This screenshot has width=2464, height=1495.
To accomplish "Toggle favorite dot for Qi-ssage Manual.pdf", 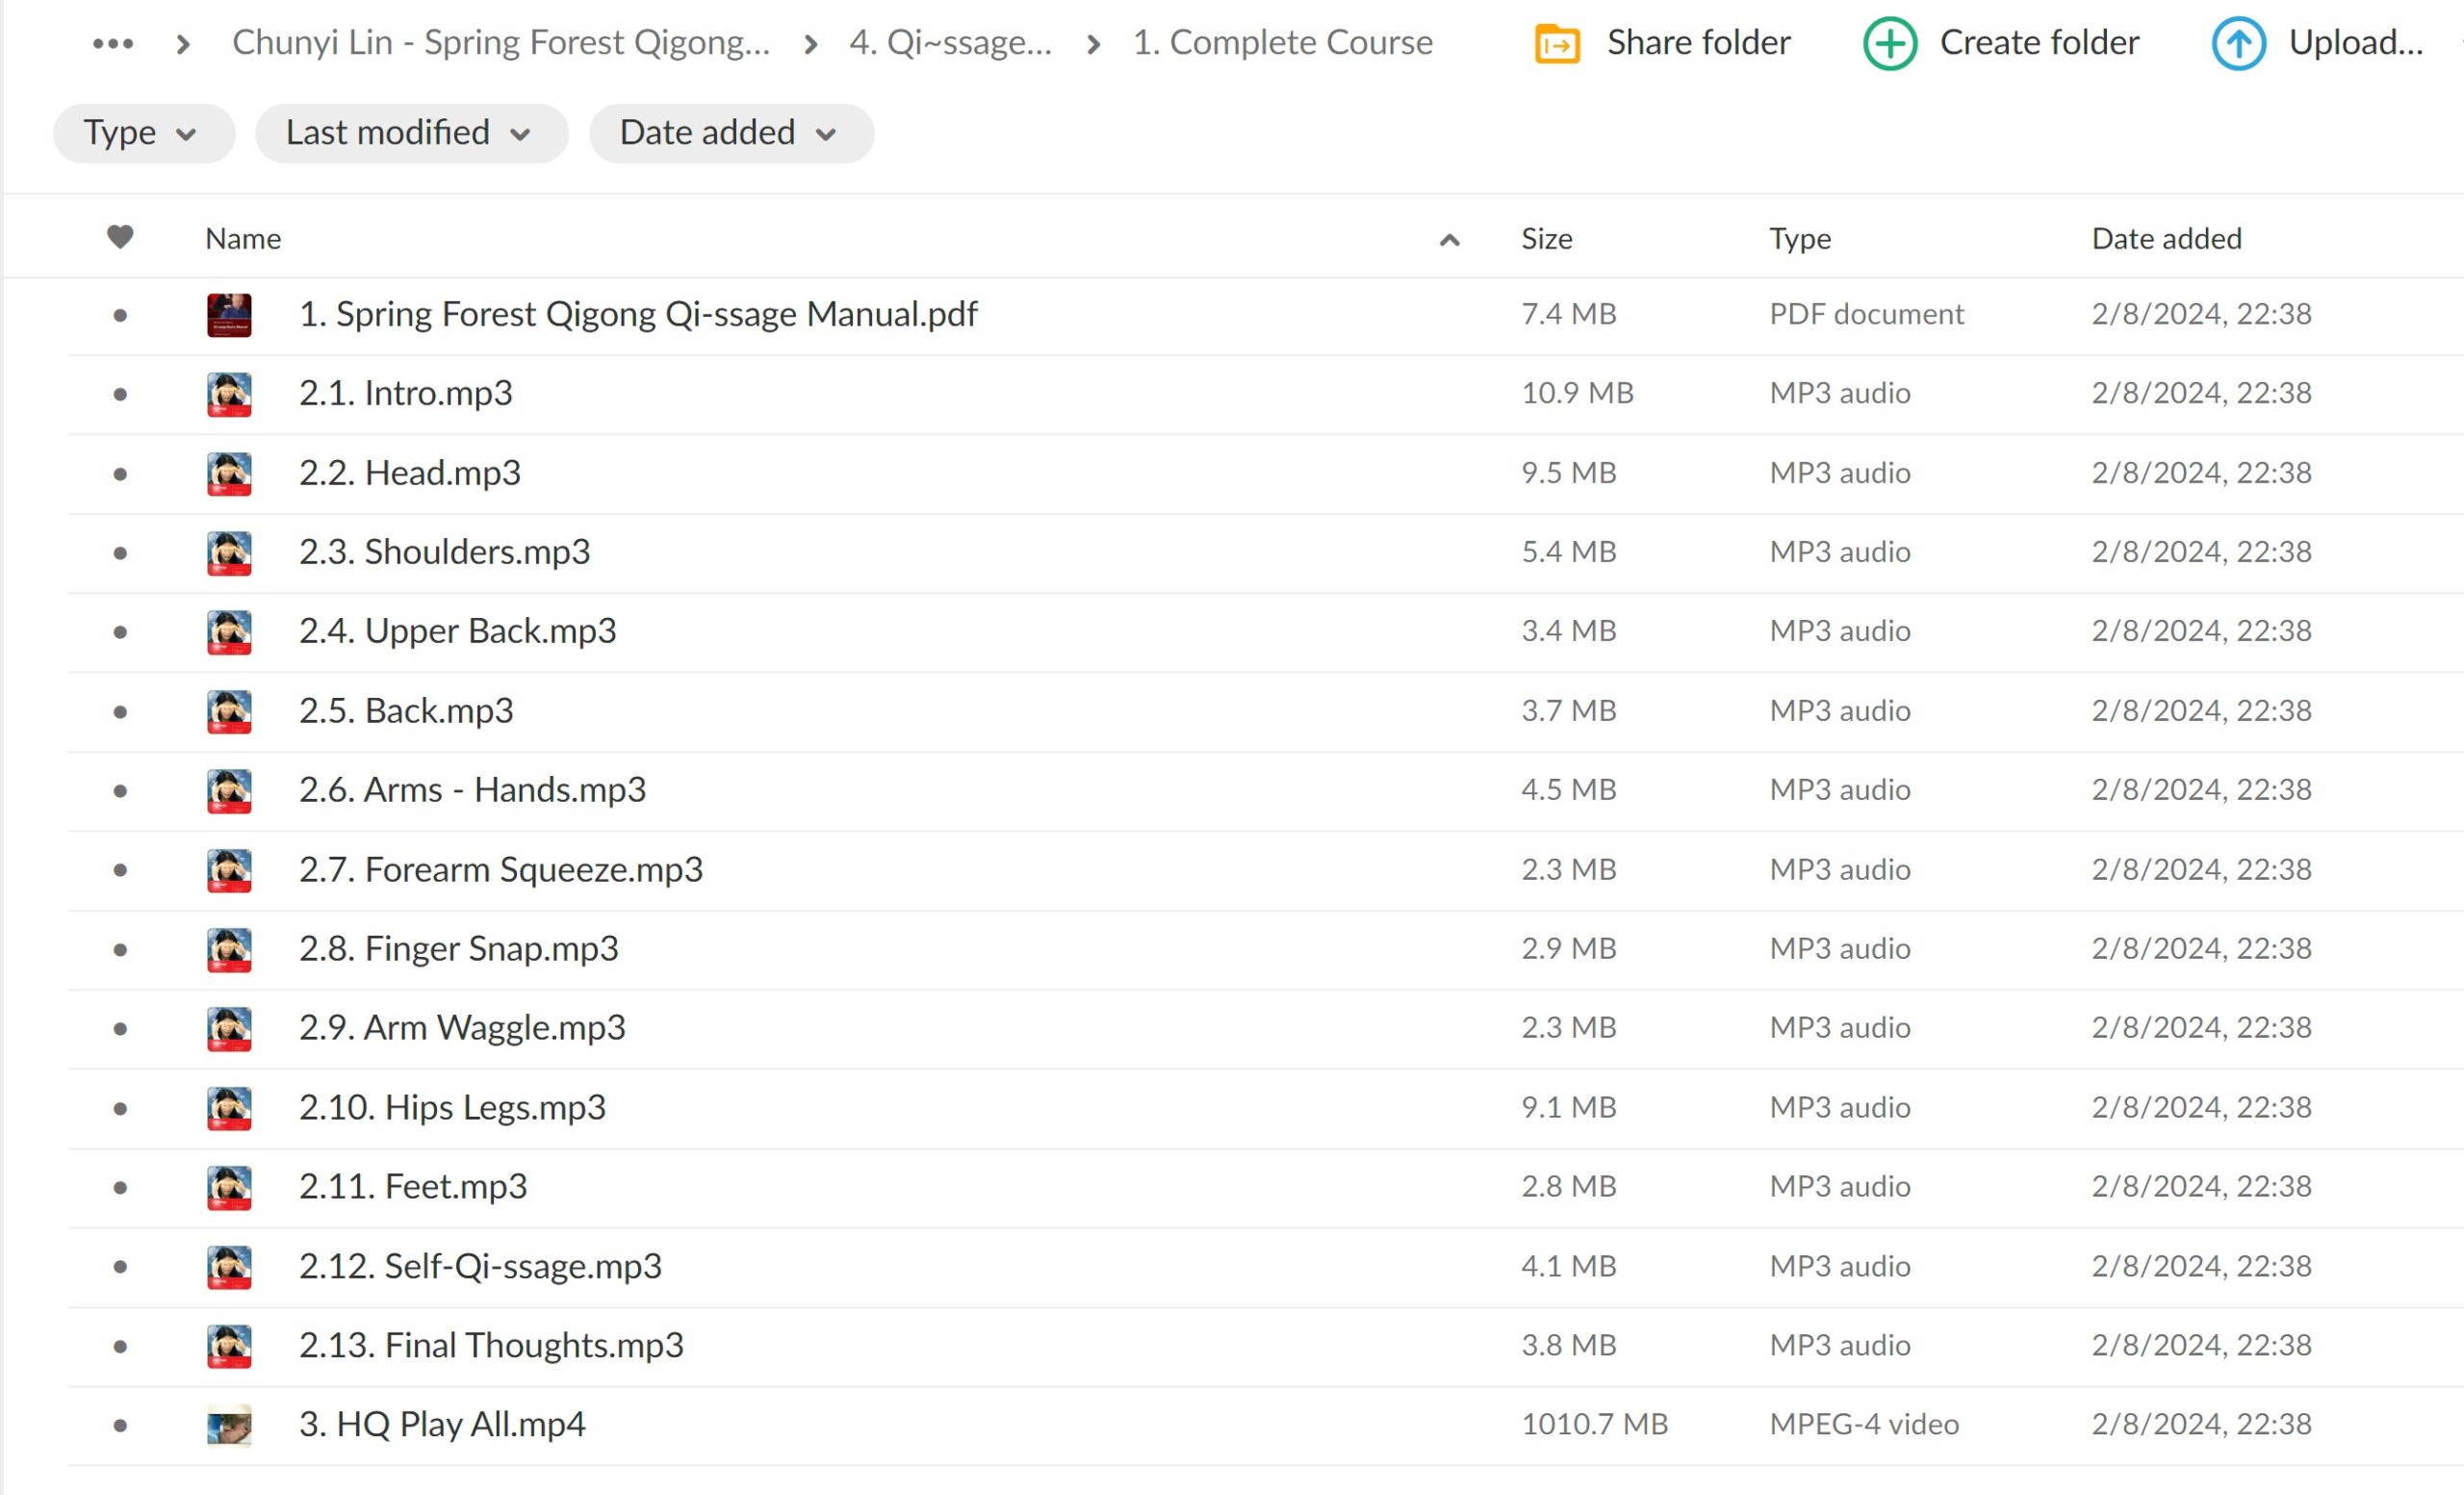I will pos(120,315).
